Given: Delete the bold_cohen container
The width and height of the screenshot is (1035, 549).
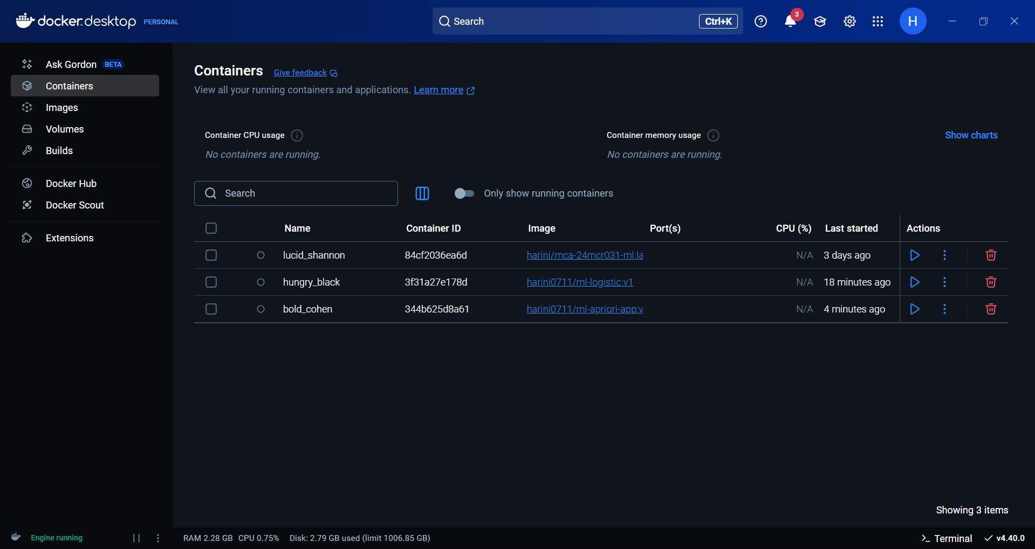Looking at the screenshot, I should point(991,309).
